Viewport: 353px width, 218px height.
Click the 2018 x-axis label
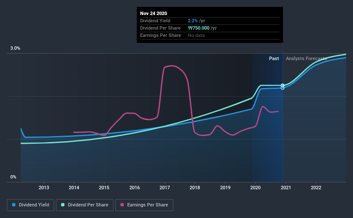(x=195, y=188)
